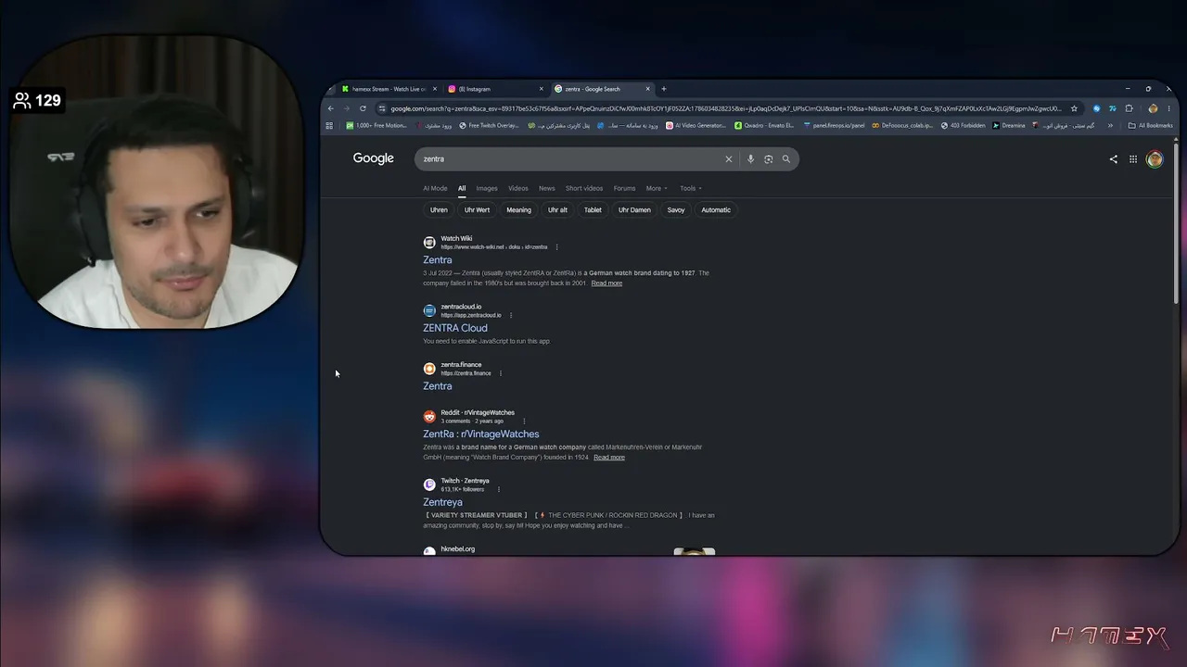Select the AI Mode search tab

[435, 188]
